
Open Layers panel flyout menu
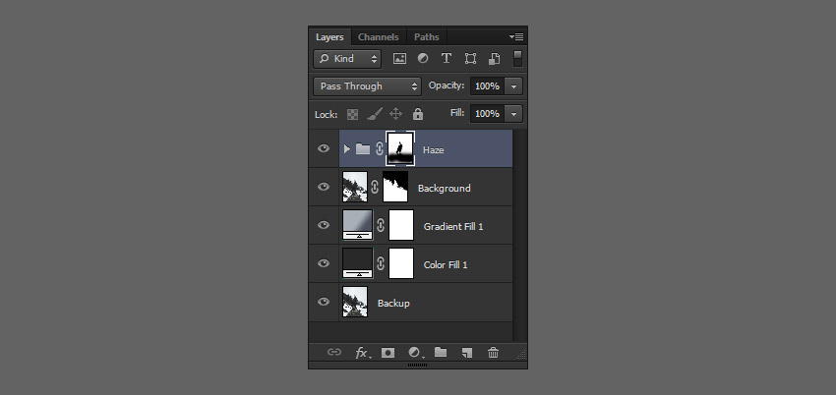tap(516, 36)
